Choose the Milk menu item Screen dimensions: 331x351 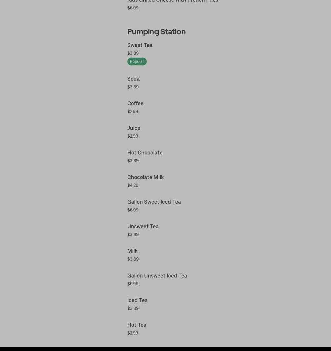132,251
